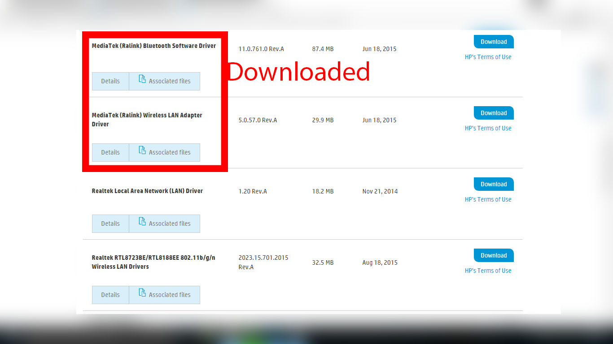
Task: Click release date 'Aug 18, 2015'
Action: point(380,262)
